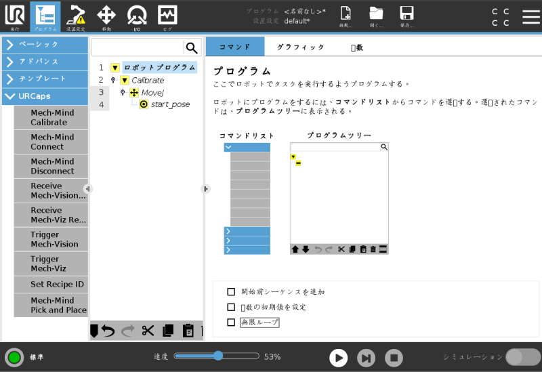This screenshot has height=372, width=542.
Task: Select the Program tab icon in header
Action: coord(45,16)
